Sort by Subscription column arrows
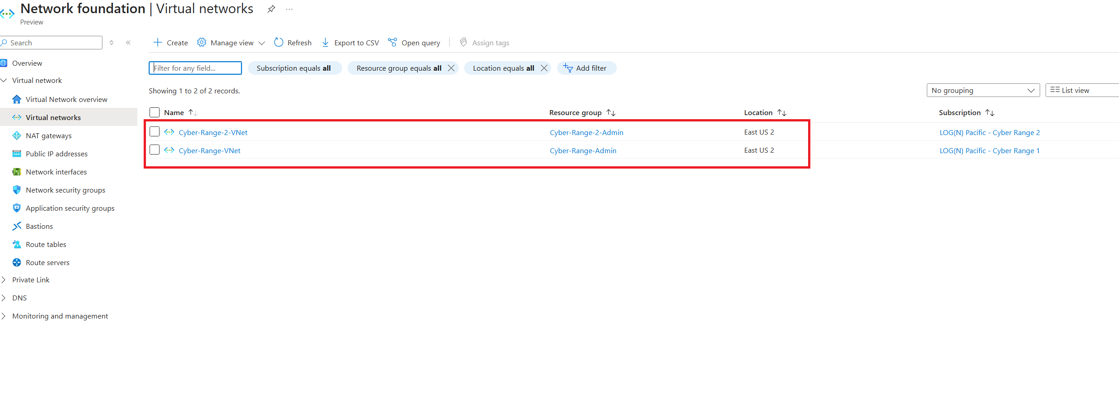Viewport: 1119px width, 411px height. pos(990,112)
